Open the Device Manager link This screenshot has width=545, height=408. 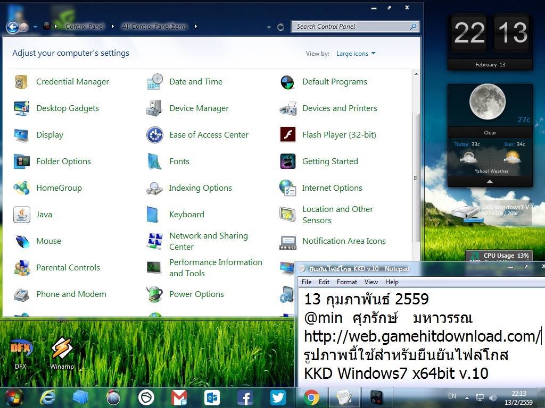click(x=199, y=108)
